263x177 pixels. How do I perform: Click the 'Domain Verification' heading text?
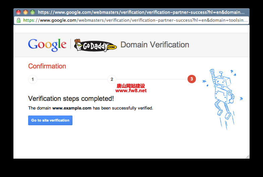click(155, 45)
